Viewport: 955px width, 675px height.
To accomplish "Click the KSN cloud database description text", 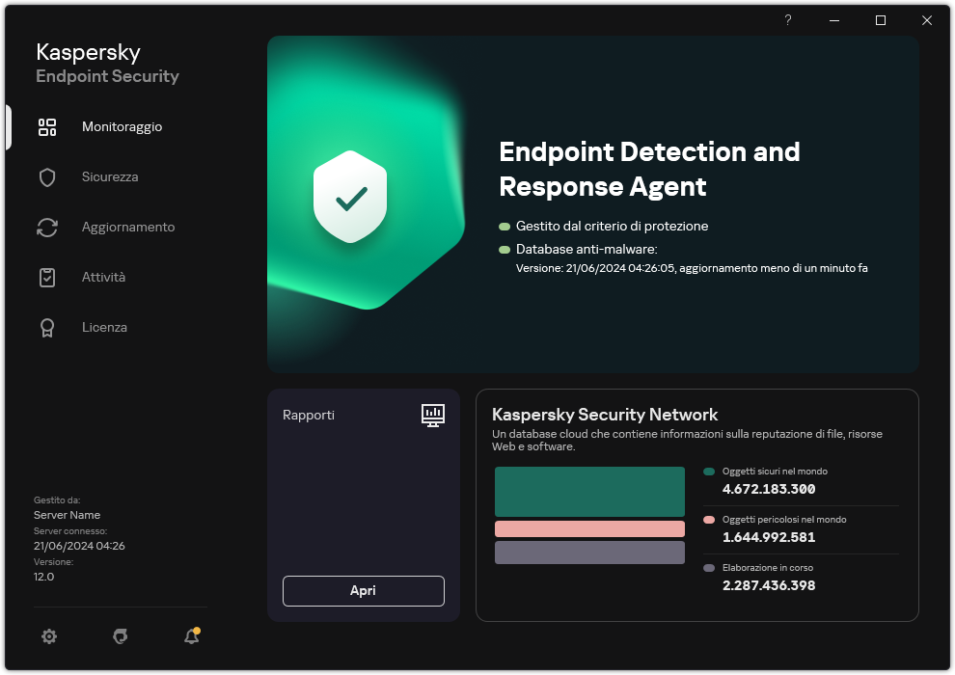I will click(x=687, y=440).
